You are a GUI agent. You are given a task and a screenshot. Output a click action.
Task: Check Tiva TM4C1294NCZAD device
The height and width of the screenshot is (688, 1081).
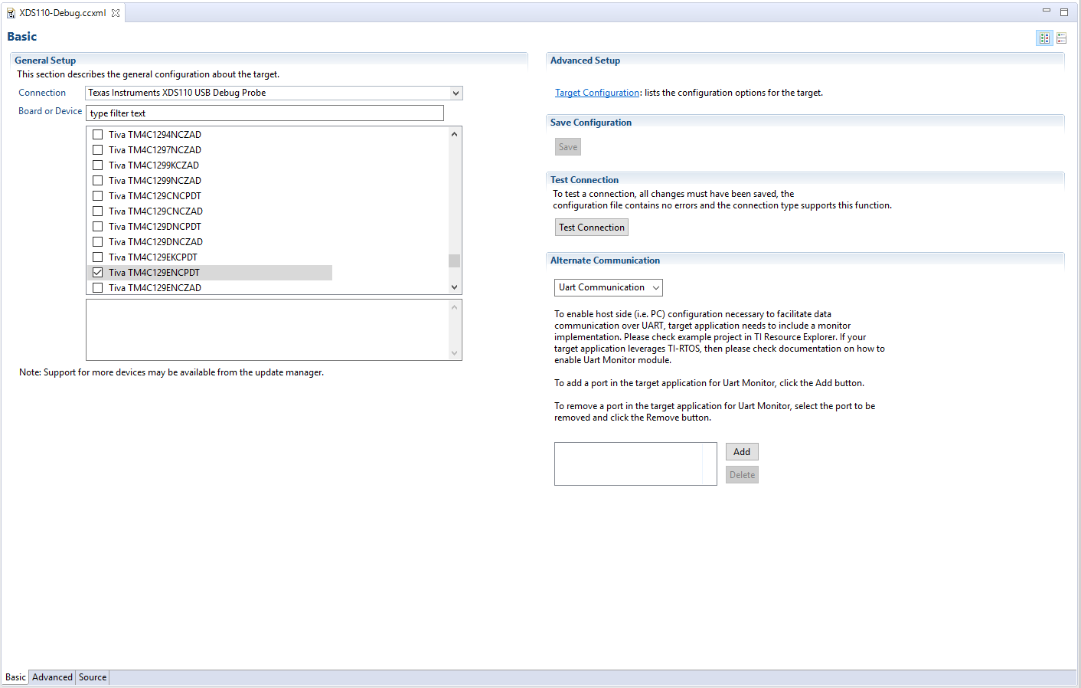pyautogui.click(x=97, y=134)
